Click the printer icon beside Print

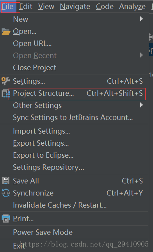point(6,219)
